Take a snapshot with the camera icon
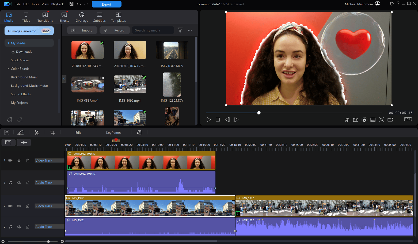This screenshot has height=244, width=418. coord(355,120)
